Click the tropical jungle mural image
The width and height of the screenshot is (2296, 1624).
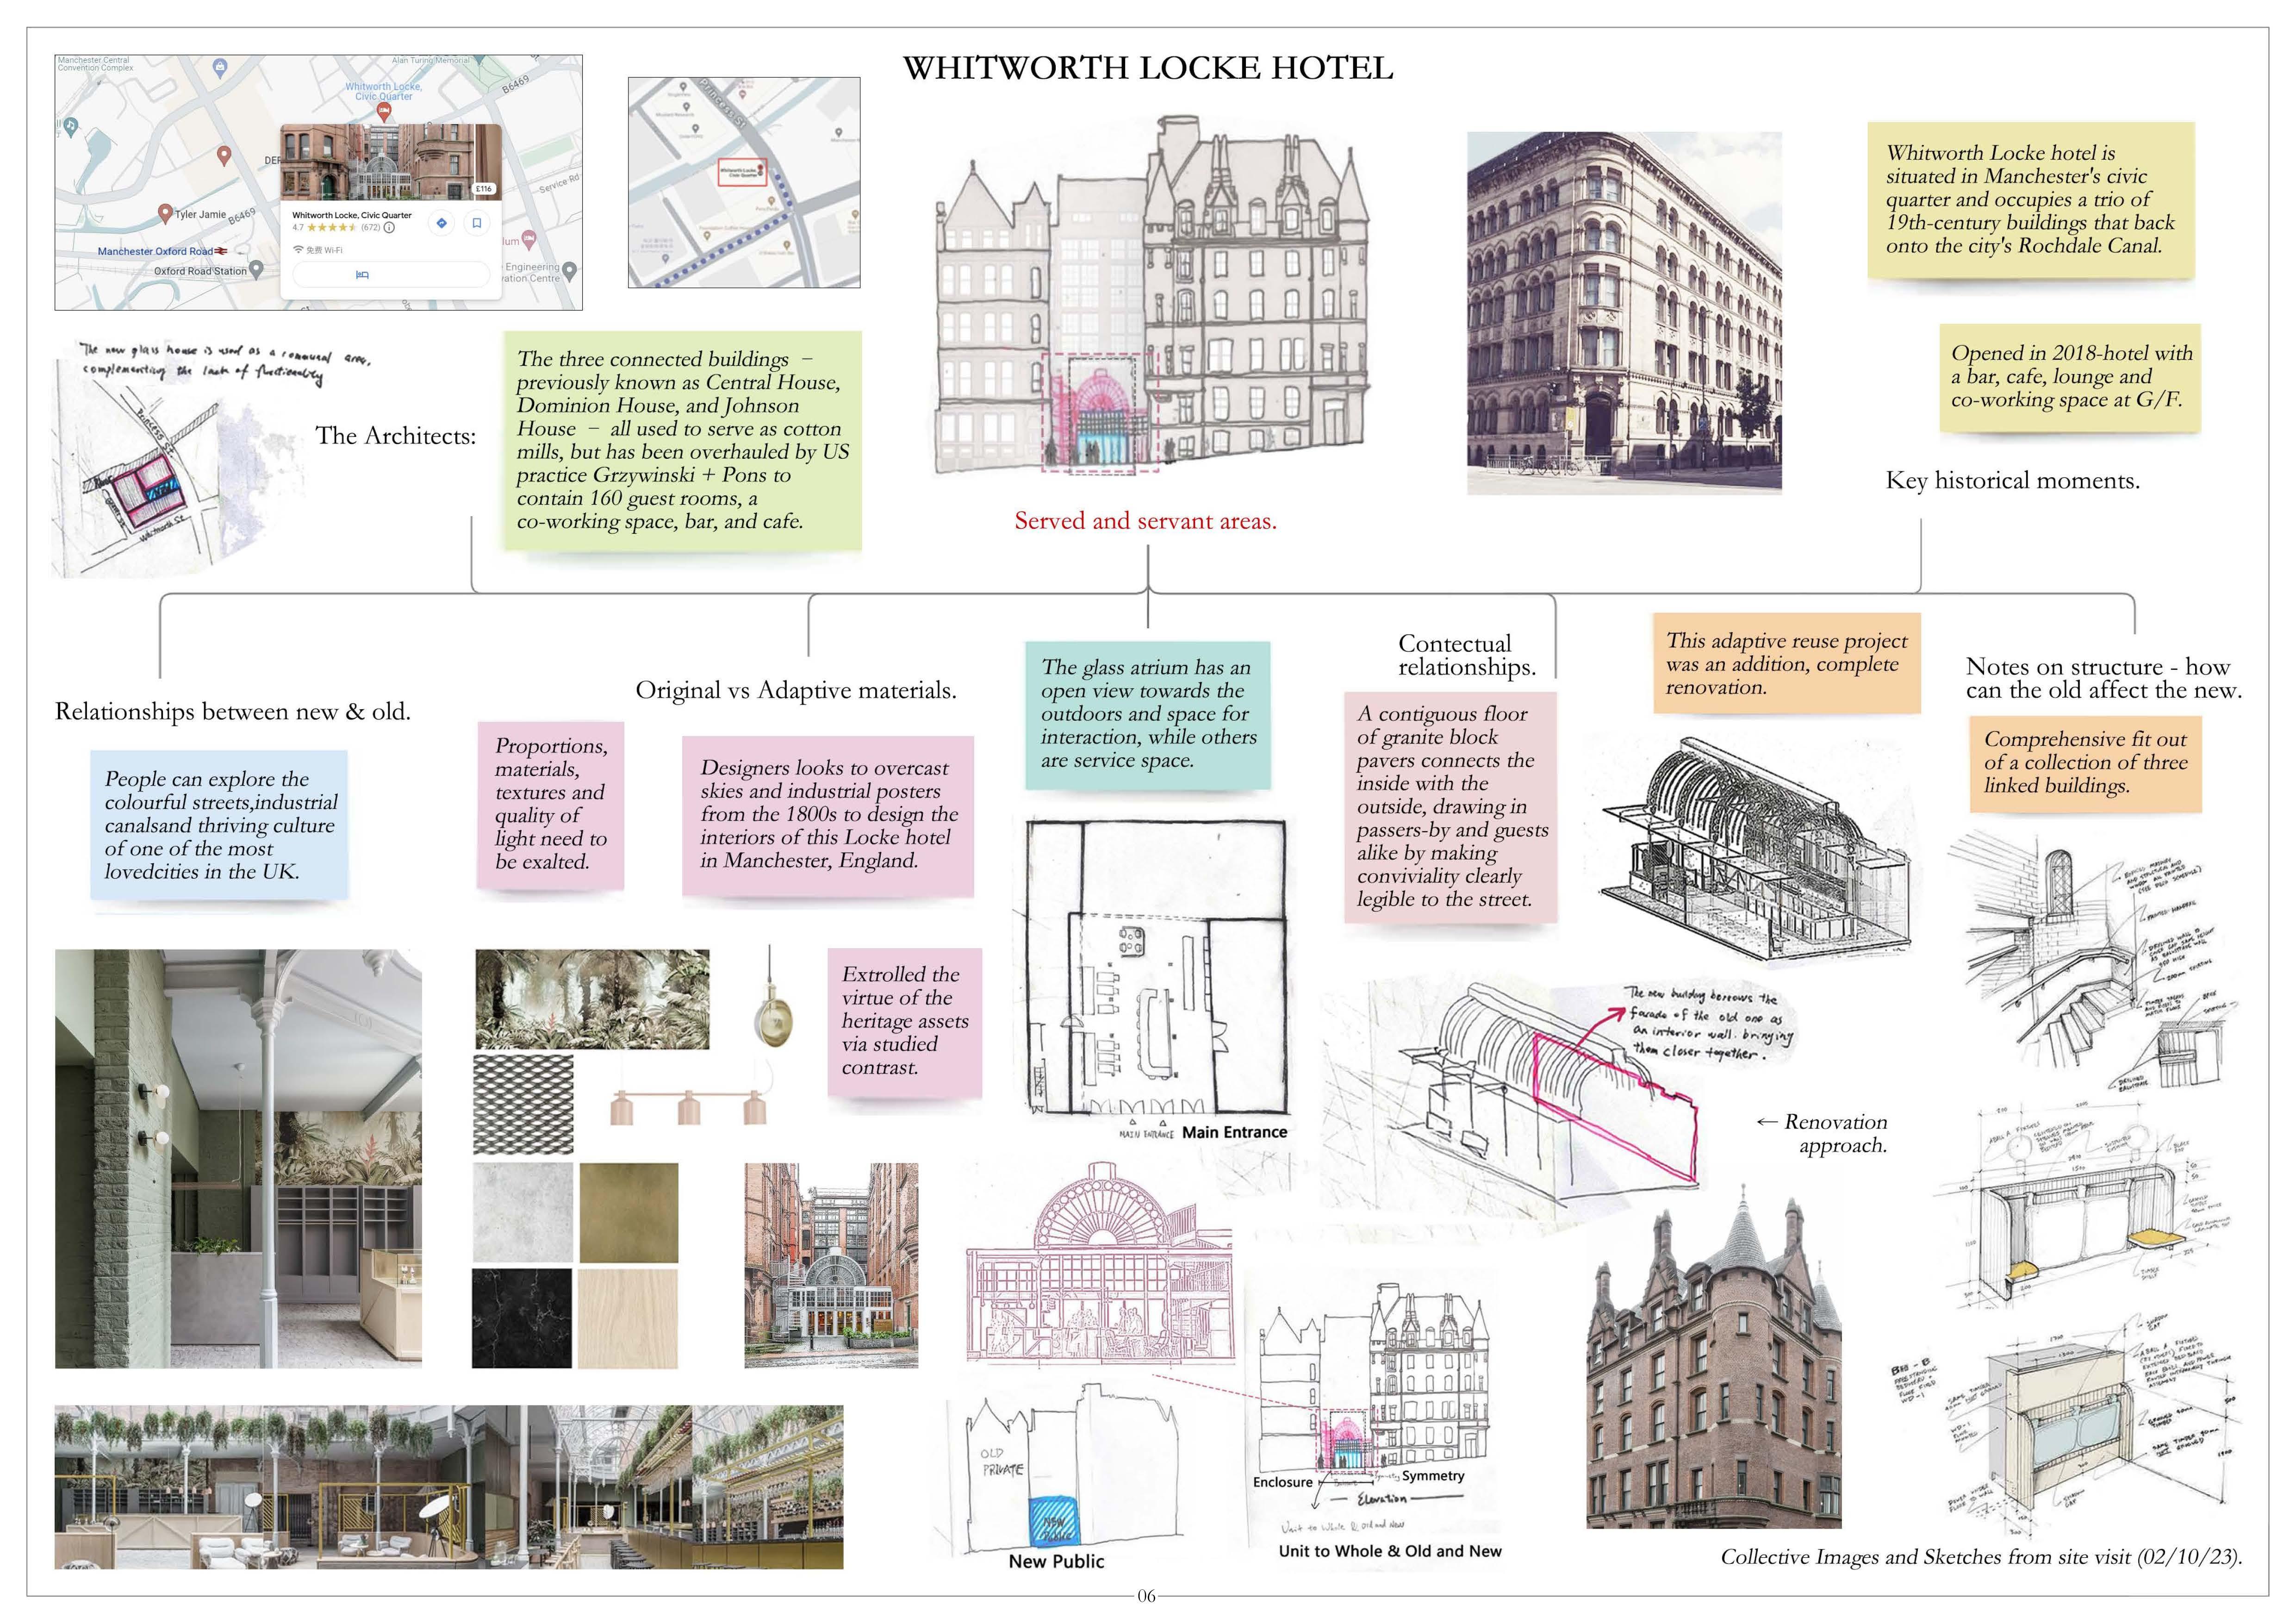[x=592, y=999]
